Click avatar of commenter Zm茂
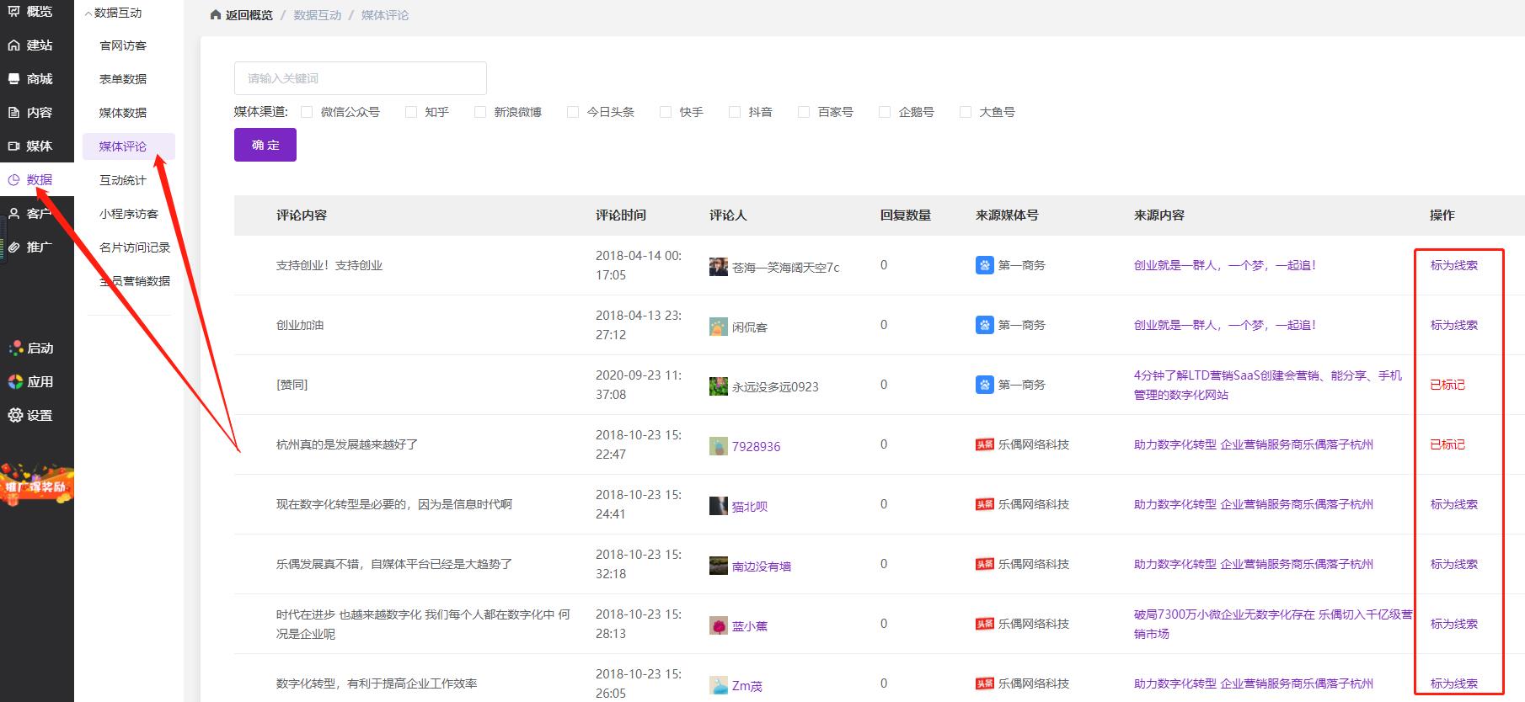Viewport: 1525px width, 702px height. tap(719, 685)
